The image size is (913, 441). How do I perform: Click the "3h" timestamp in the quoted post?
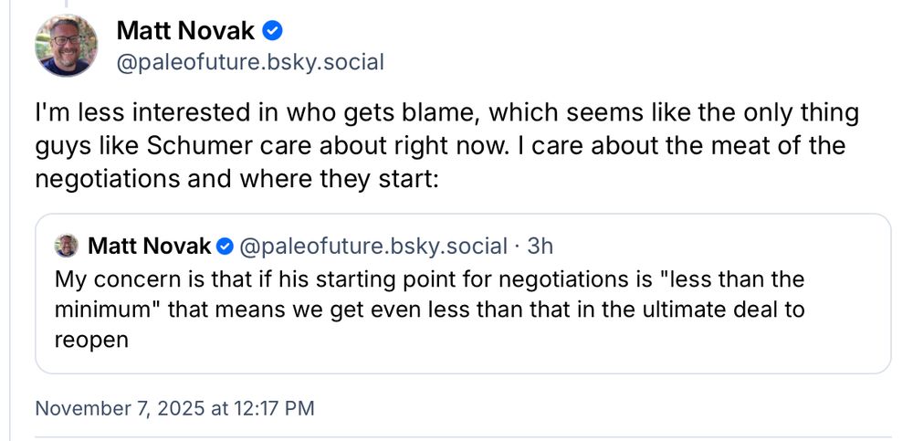[540, 247]
